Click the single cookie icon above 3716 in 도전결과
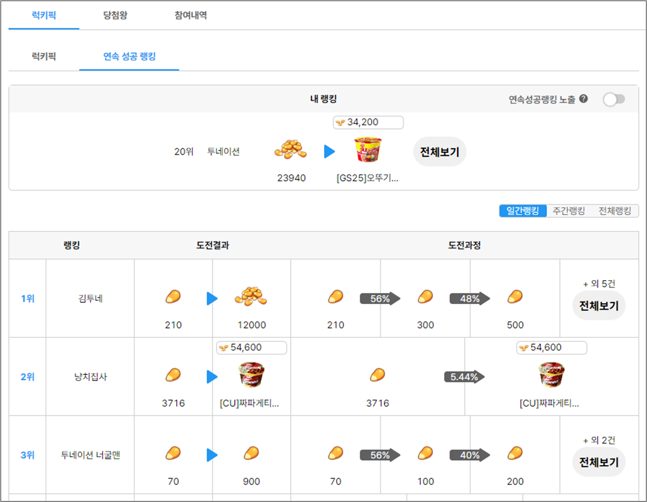 [173, 376]
